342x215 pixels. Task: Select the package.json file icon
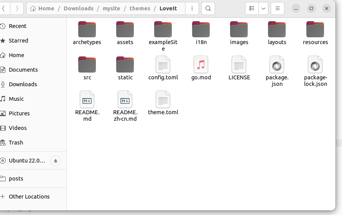coord(277,64)
